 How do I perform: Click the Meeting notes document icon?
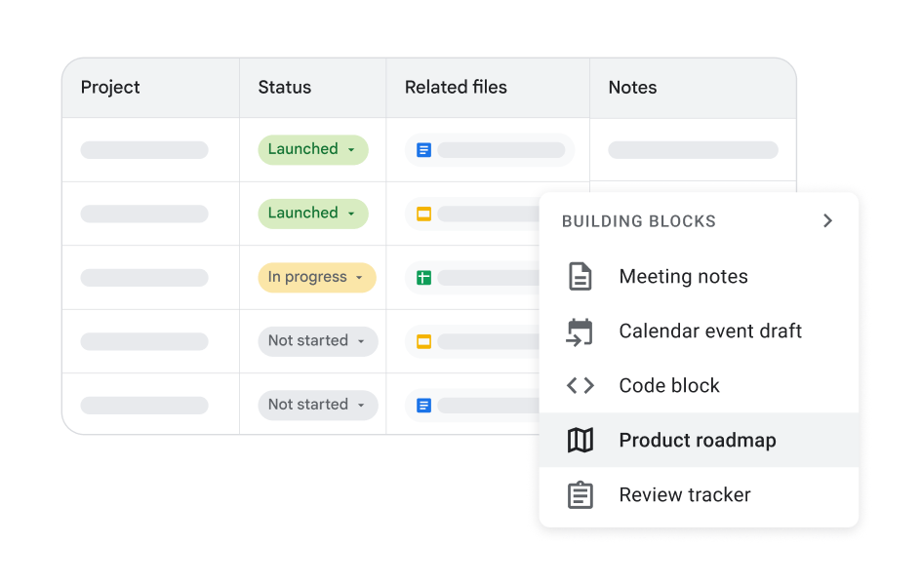[x=581, y=277]
